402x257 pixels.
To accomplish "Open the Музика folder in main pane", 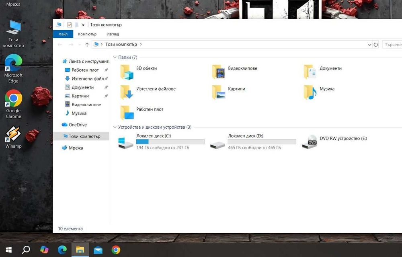I will (x=319, y=93).
